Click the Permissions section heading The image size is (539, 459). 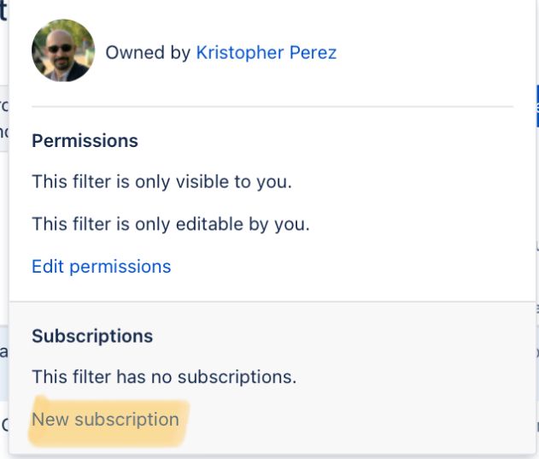click(x=85, y=141)
